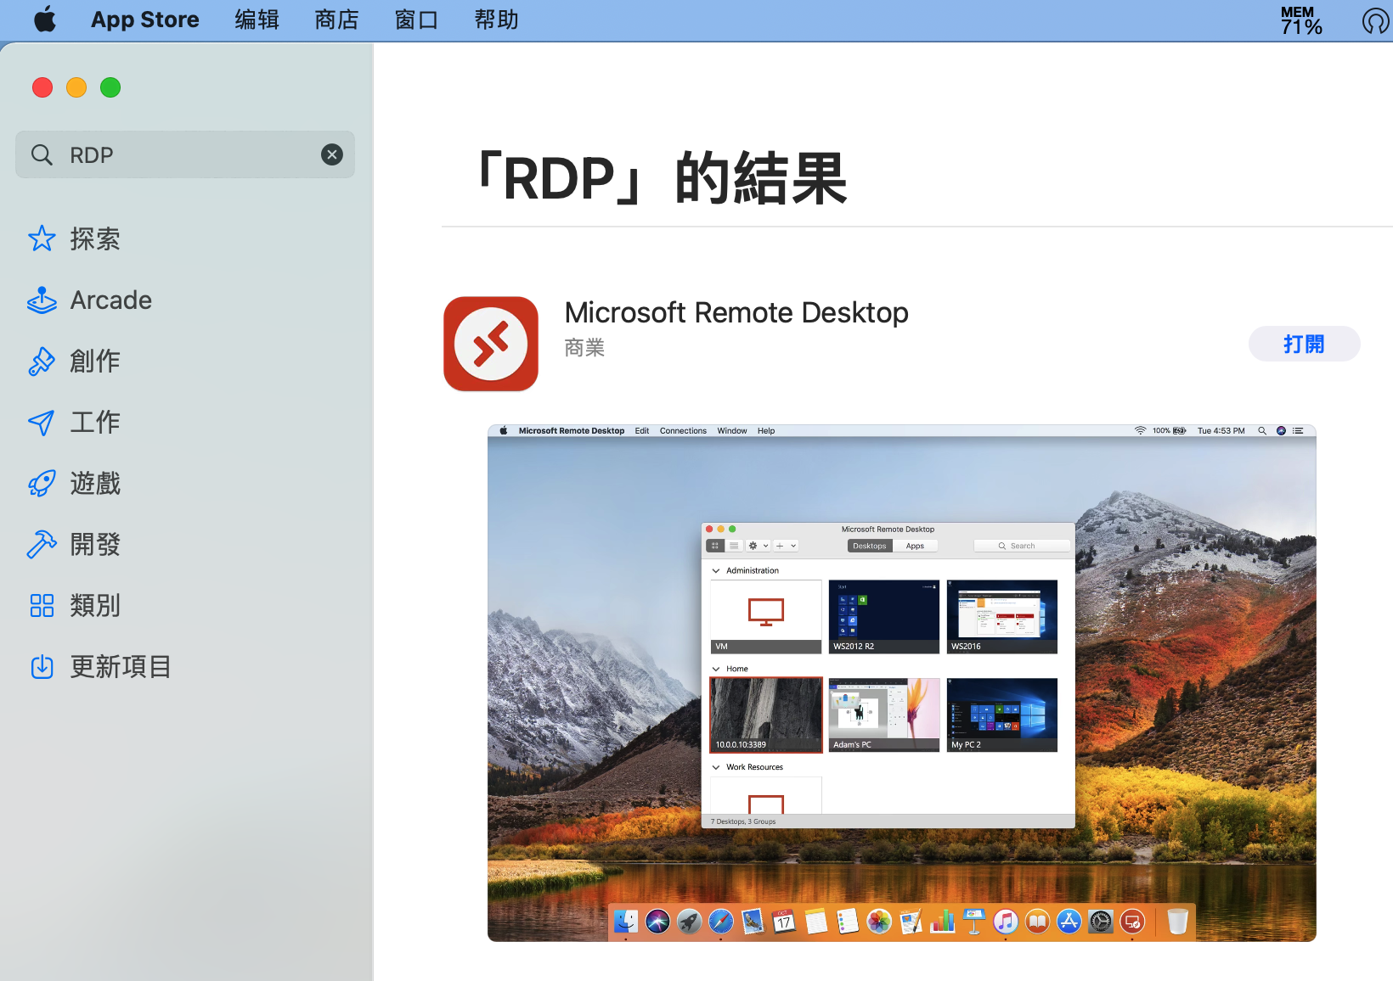Open the Microsoft Remote Desktop title link

click(736, 312)
